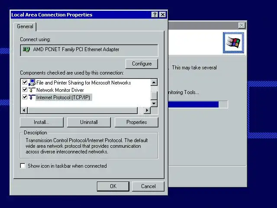
Task: Open Properties for selected component
Action: 137,122
